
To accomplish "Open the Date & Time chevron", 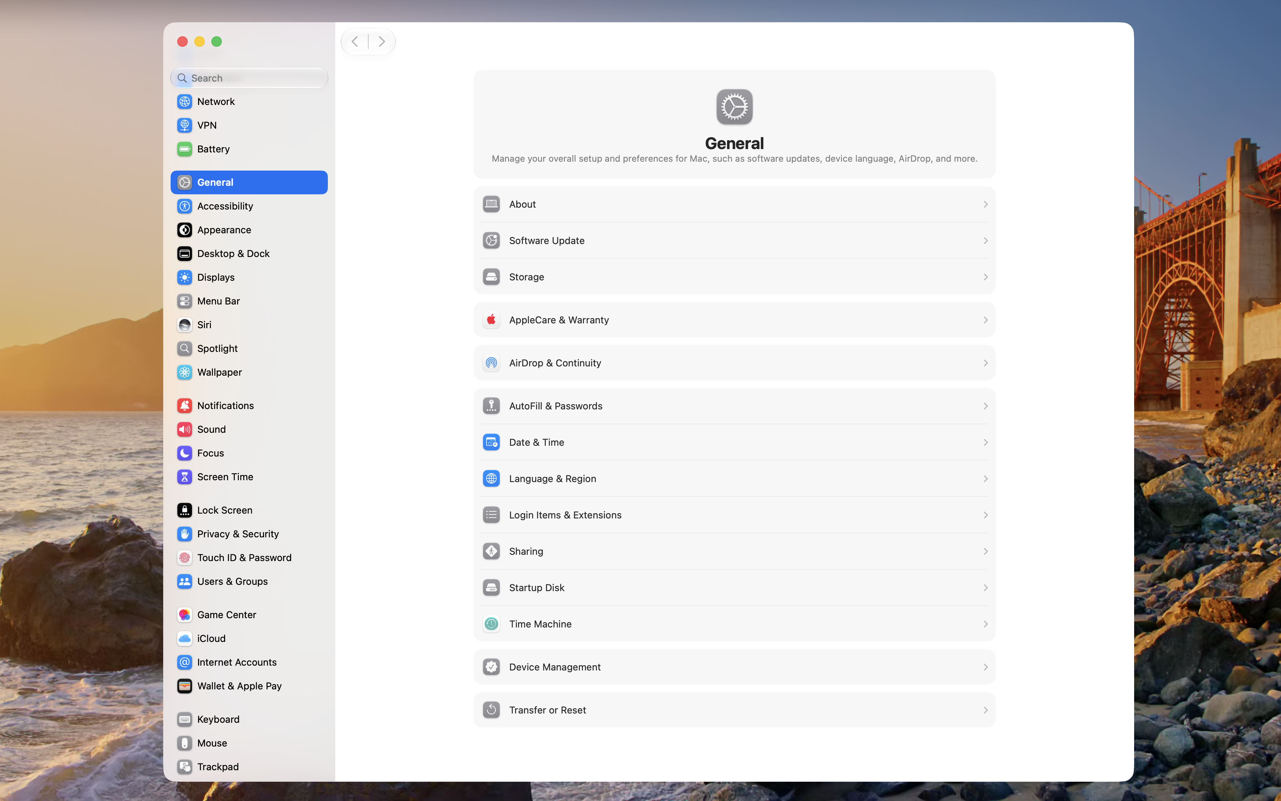I will pyautogui.click(x=985, y=442).
